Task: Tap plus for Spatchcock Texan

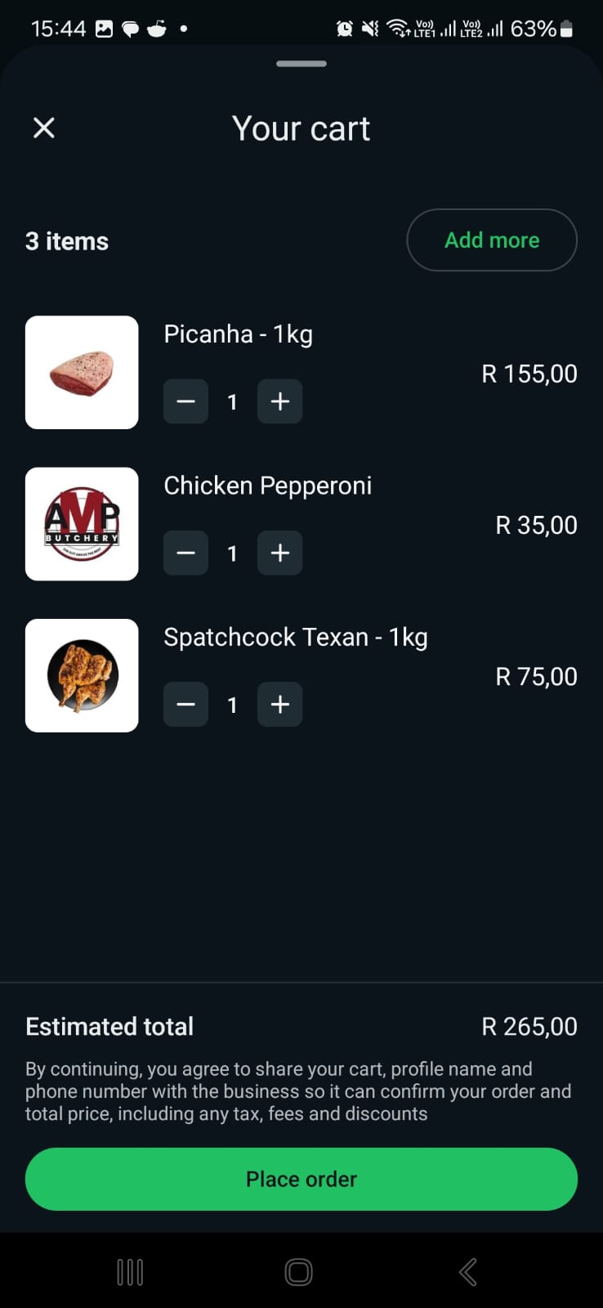Action: tap(280, 705)
